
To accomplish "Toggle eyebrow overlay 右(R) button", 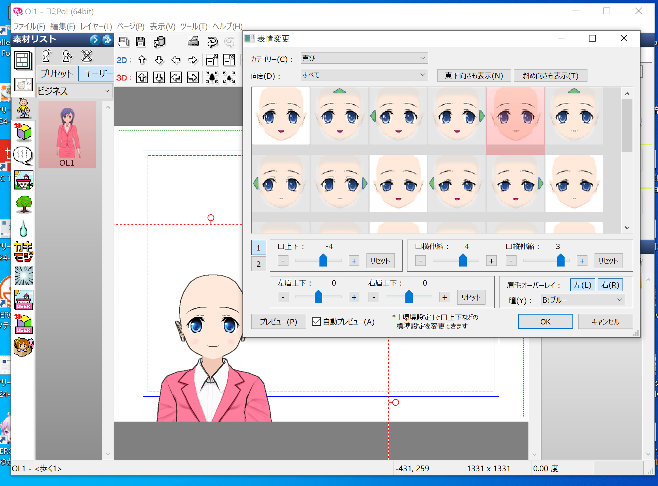I will (610, 285).
